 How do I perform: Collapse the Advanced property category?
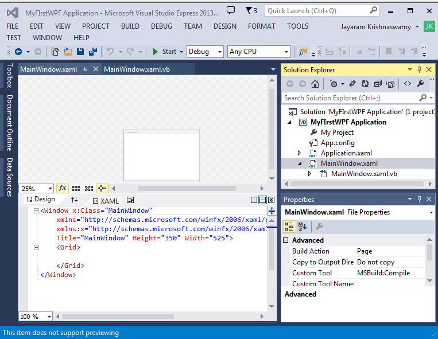point(285,240)
